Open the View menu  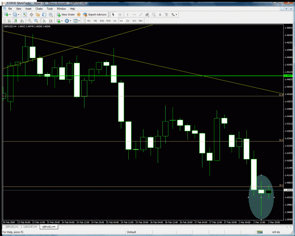18,8
